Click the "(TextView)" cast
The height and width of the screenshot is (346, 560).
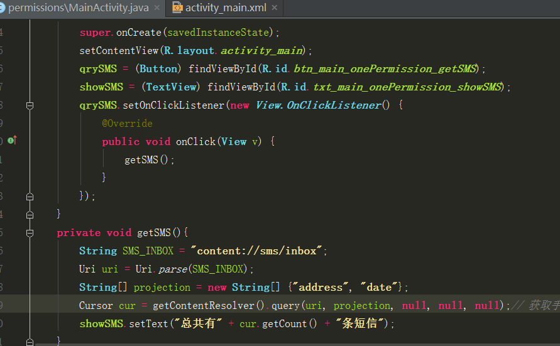(171, 87)
